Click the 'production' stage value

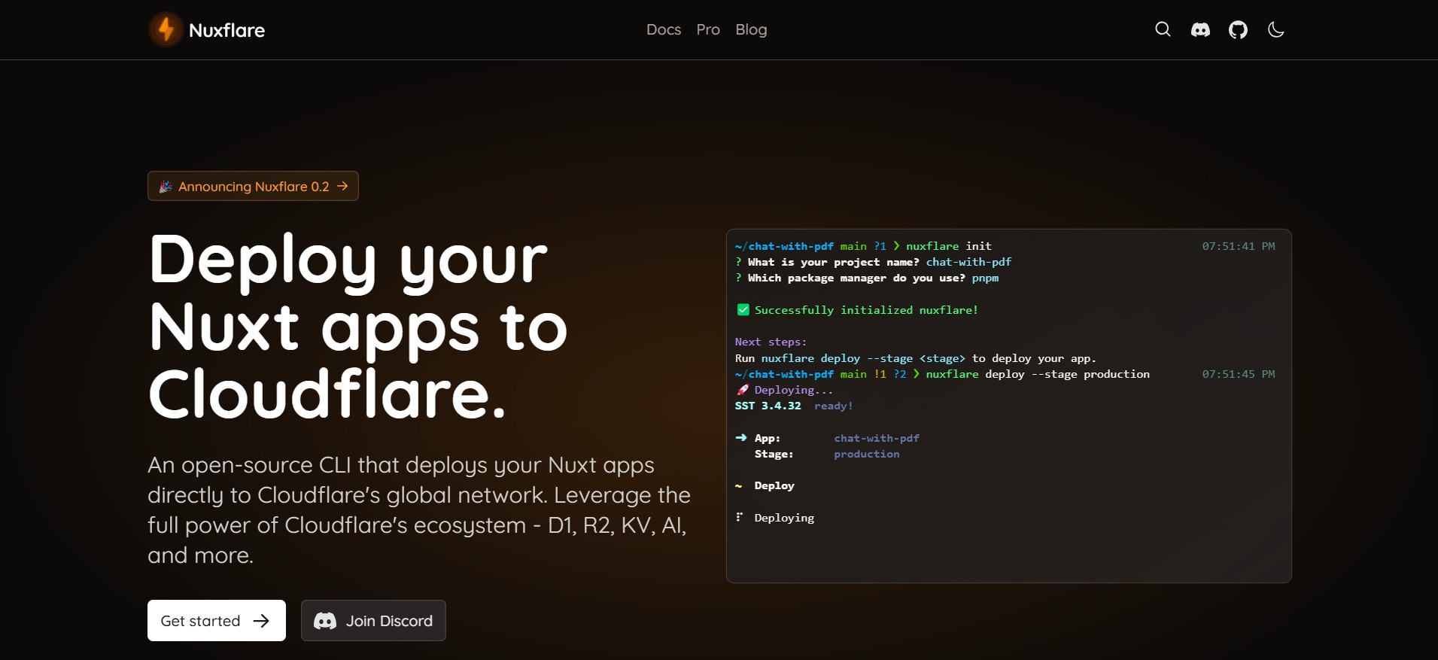[866, 454]
